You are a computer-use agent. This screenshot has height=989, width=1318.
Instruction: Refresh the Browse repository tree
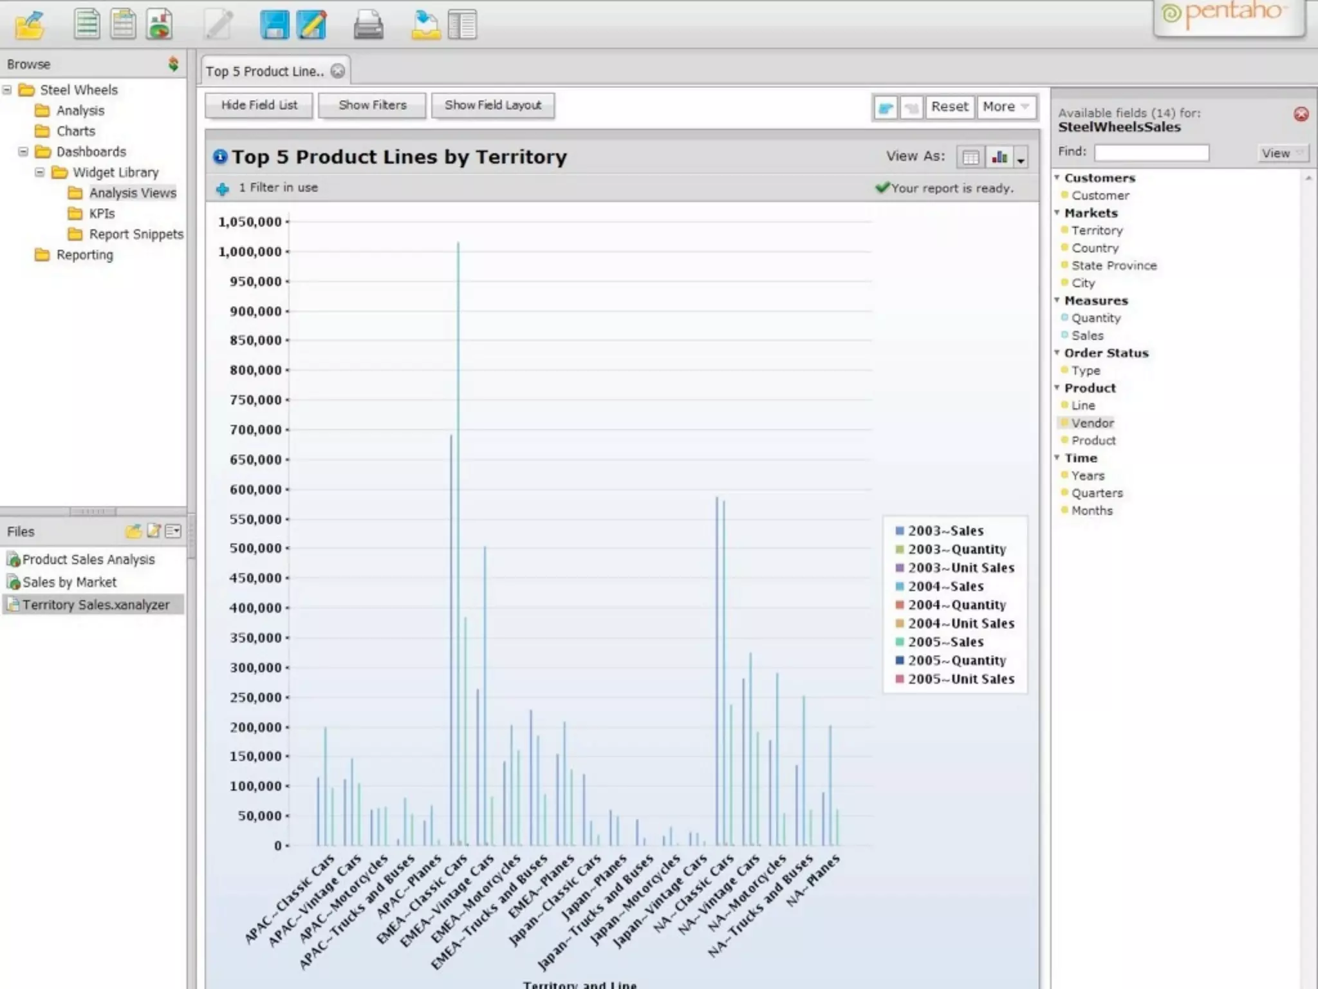173,64
